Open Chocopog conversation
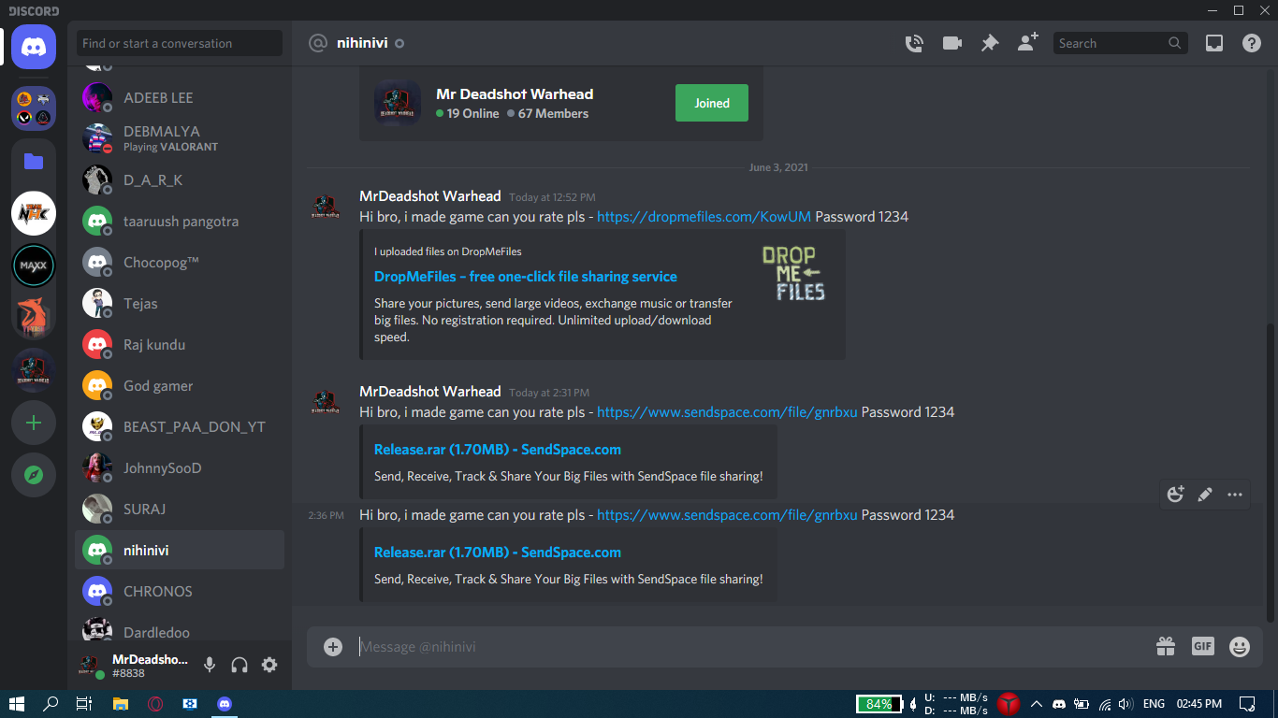The image size is (1278, 718). click(180, 263)
